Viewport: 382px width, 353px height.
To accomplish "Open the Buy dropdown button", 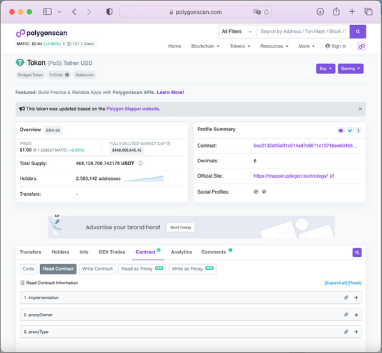I will tap(325, 69).
